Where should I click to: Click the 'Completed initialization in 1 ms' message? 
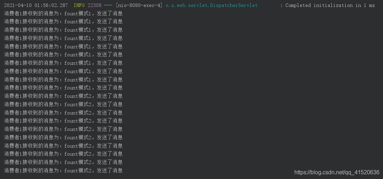click(330, 5)
